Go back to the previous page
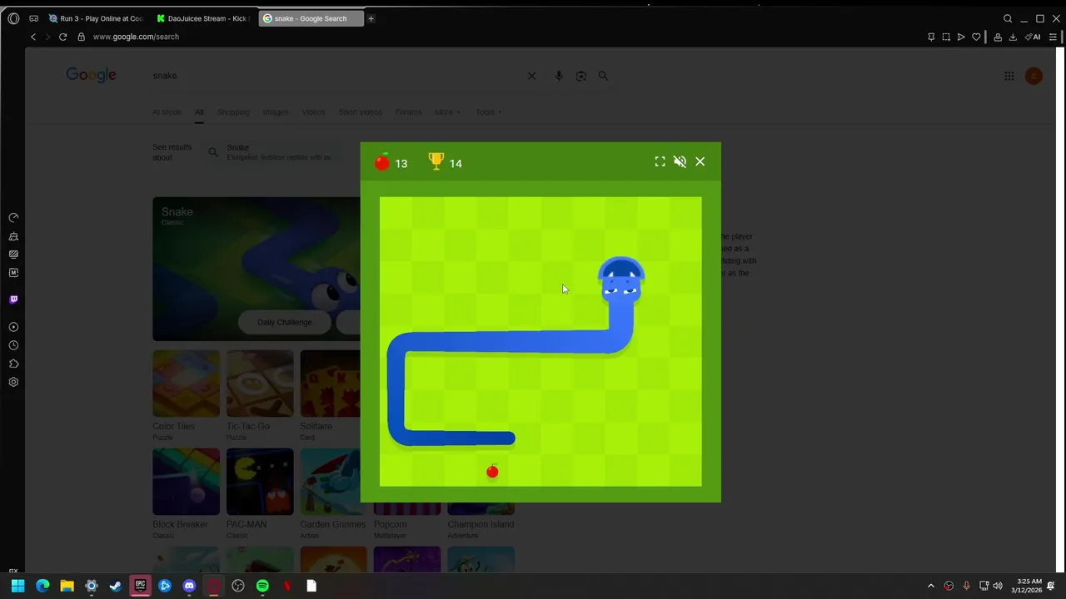Screen dimensions: 1066x599 33,37
